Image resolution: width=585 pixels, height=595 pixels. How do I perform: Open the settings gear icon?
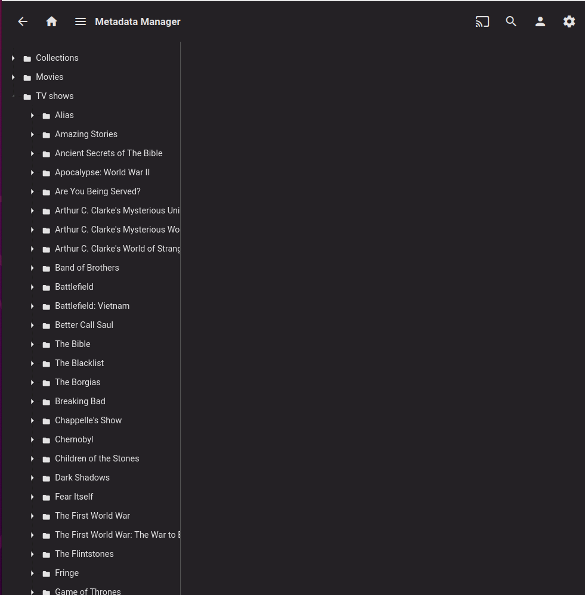click(569, 21)
